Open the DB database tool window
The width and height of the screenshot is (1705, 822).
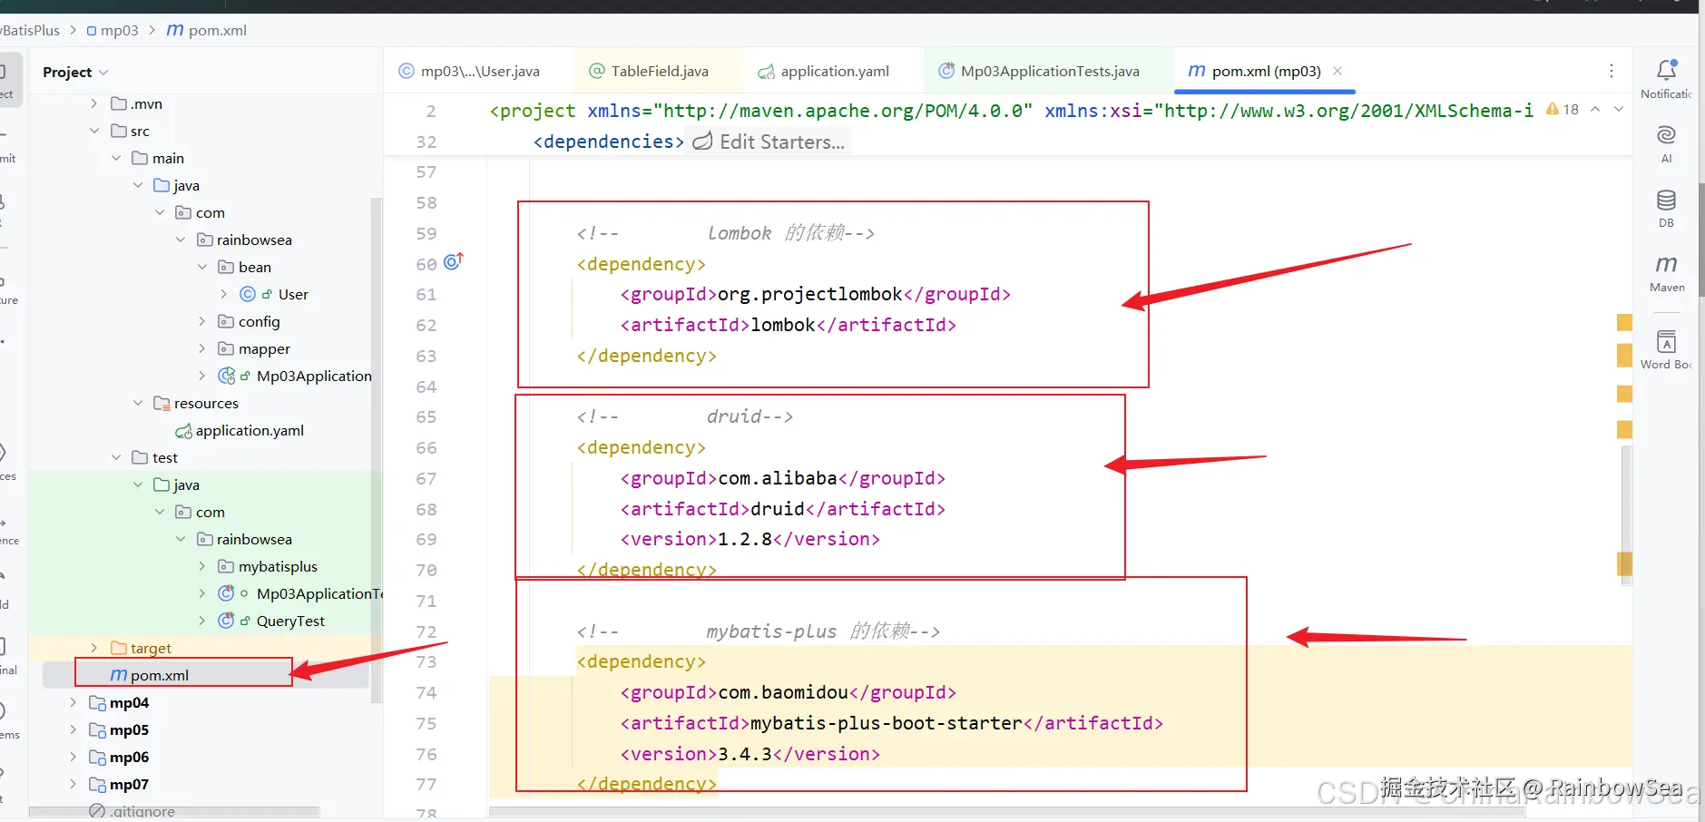[x=1666, y=209]
